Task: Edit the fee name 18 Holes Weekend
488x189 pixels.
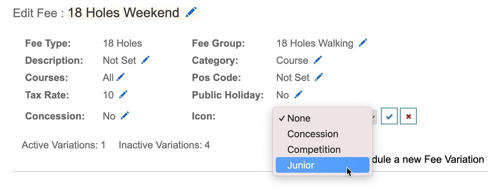Action: point(191,13)
